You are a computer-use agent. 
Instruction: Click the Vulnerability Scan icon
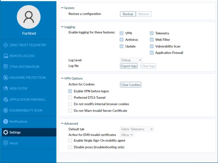tap(6, 110)
